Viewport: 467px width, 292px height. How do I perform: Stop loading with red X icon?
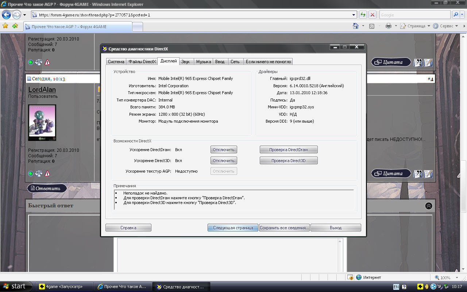373,15
